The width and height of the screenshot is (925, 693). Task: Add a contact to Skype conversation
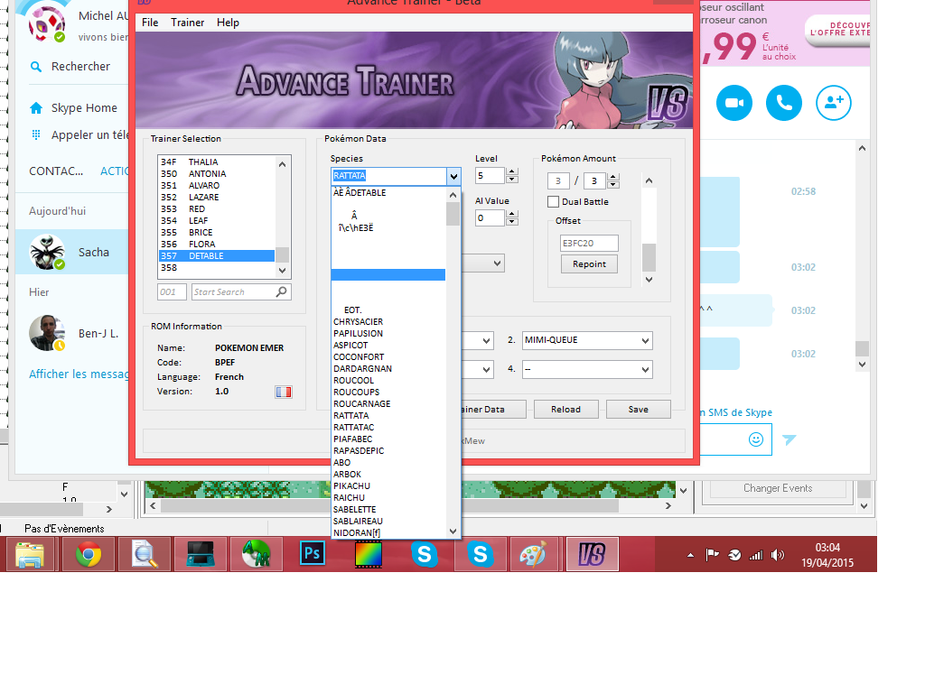(x=833, y=103)
